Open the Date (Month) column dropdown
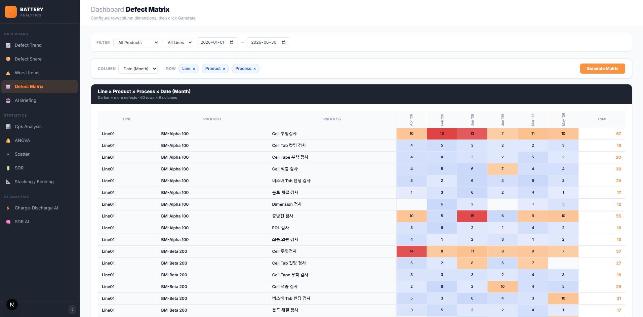The image size is (643, 317). 138,69
